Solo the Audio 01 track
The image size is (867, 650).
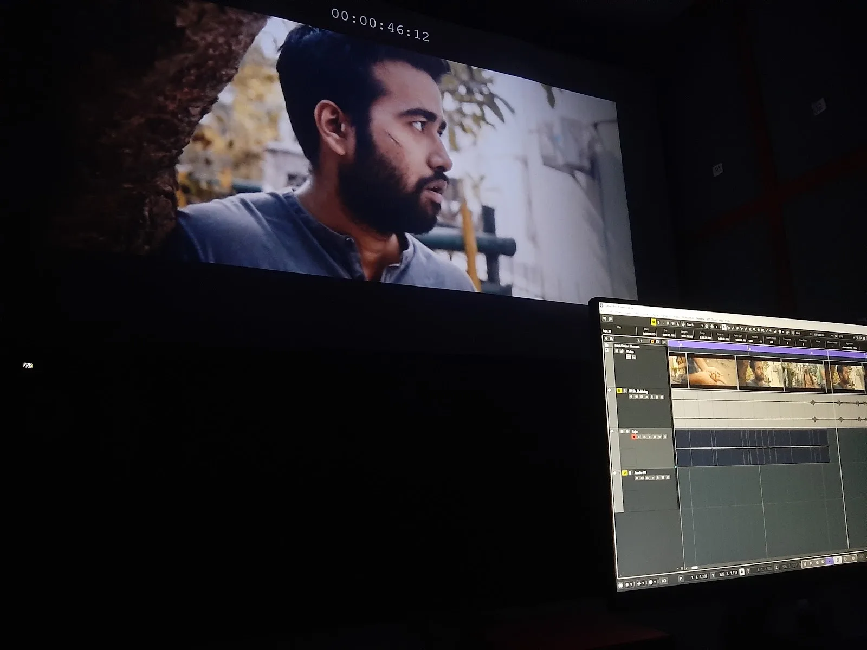630,473
